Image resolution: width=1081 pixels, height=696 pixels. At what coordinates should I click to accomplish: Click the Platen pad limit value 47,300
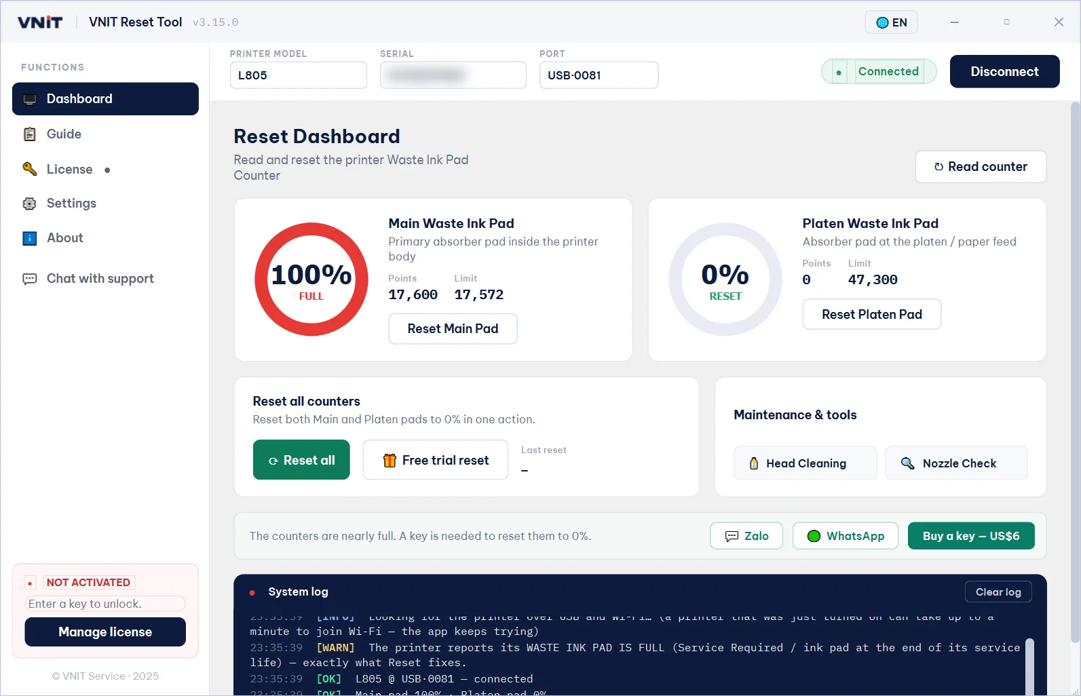pos(873,279)
